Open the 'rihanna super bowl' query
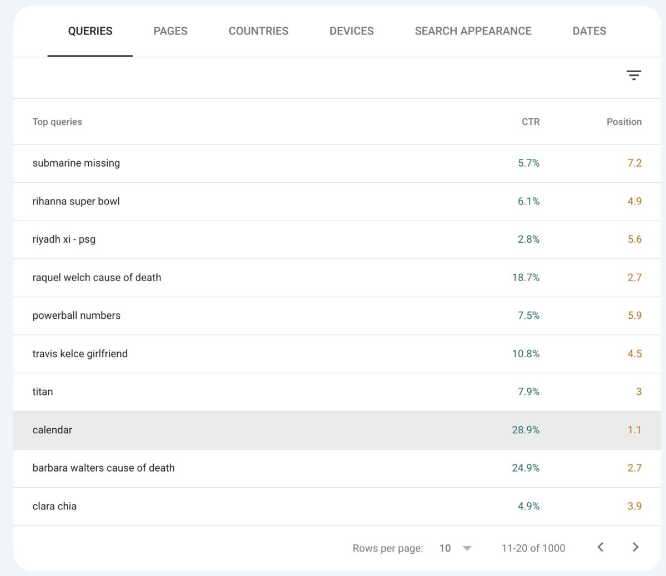This screenshot has width=666, height=576. coord(75,201)
